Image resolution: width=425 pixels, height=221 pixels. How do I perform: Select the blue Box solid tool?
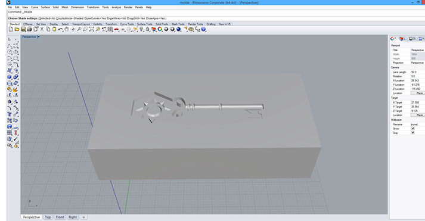click(x=10, y=77)
